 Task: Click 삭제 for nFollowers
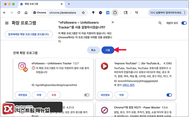click(x=39, y=95)
